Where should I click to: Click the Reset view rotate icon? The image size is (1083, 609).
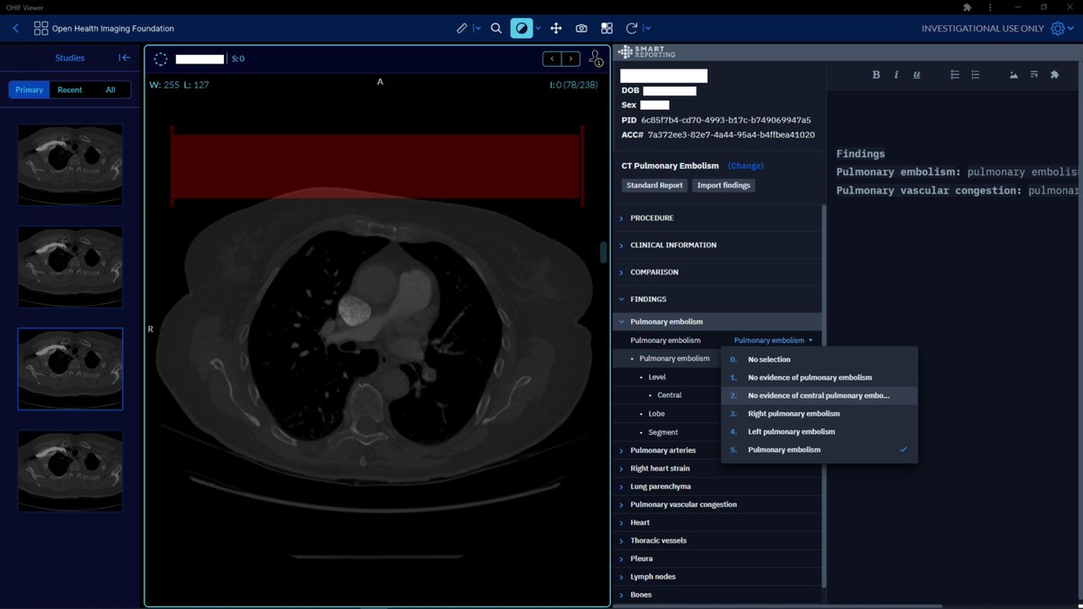[632, 28]
